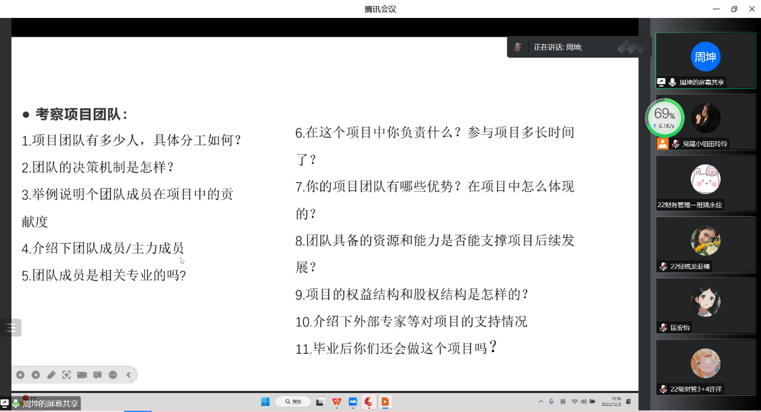Click blue microphone icon in system tray
The width and height of the screenshot is (761, 412).
(551, 401)
